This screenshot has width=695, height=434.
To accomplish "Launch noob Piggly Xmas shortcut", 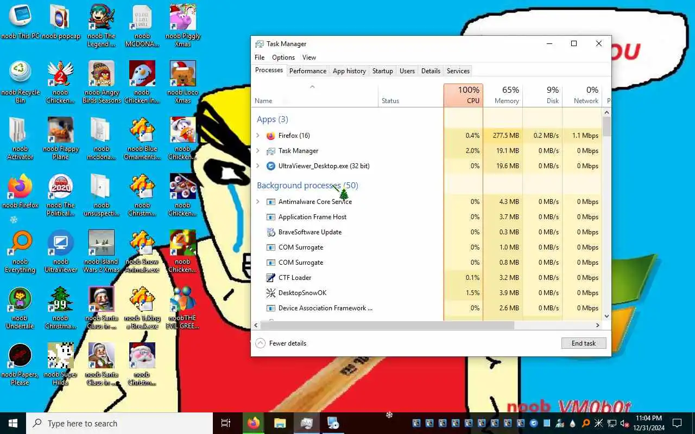I will tap(183, 25).
